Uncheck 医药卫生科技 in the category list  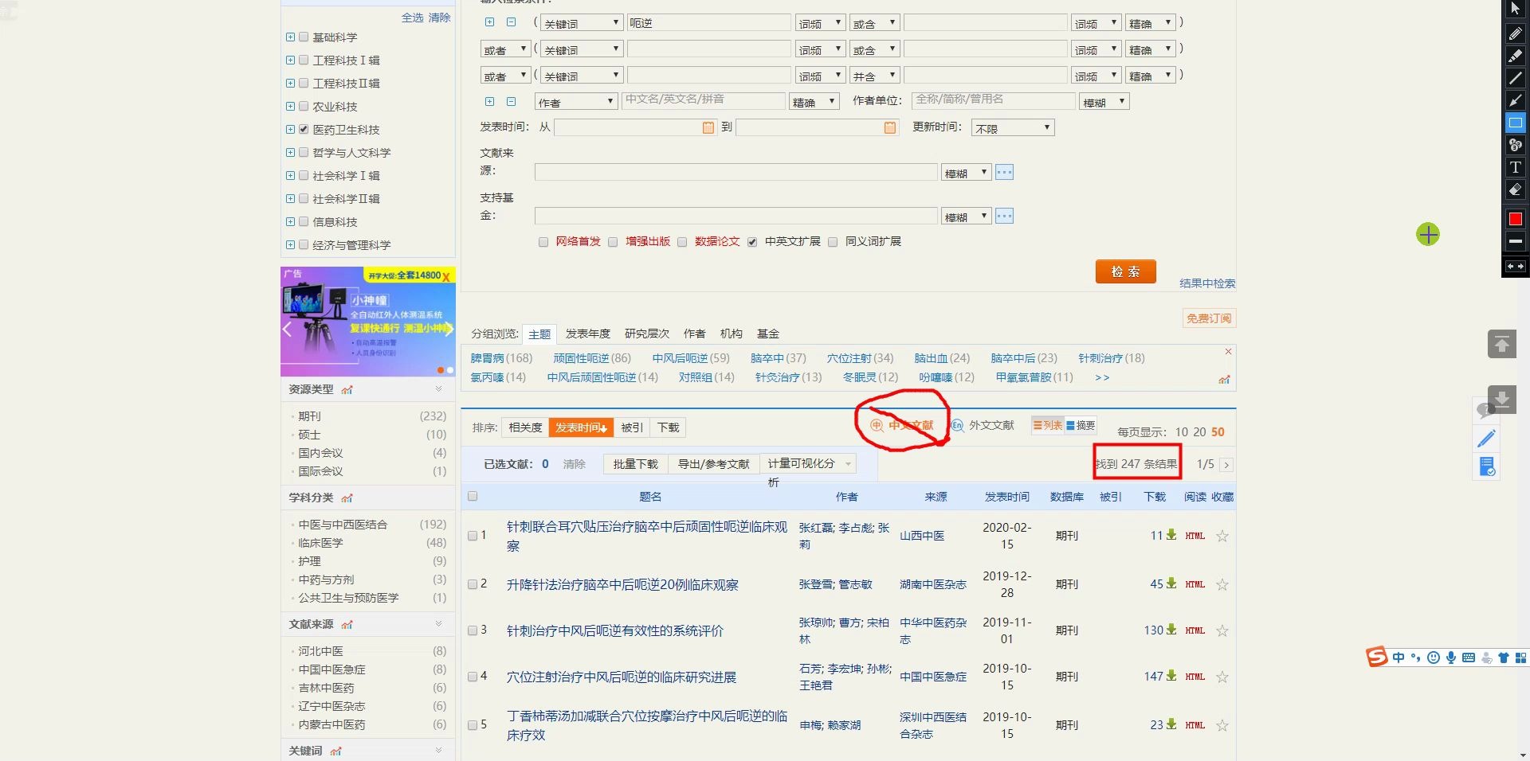[304, 129]
